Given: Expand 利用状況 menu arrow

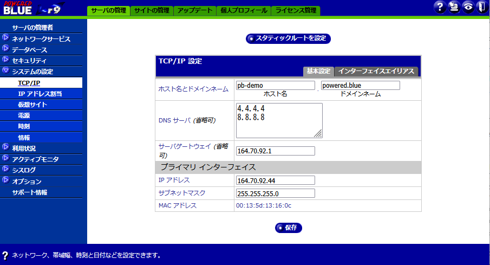Looking at the screenshot, I should (x=5, y=147).
